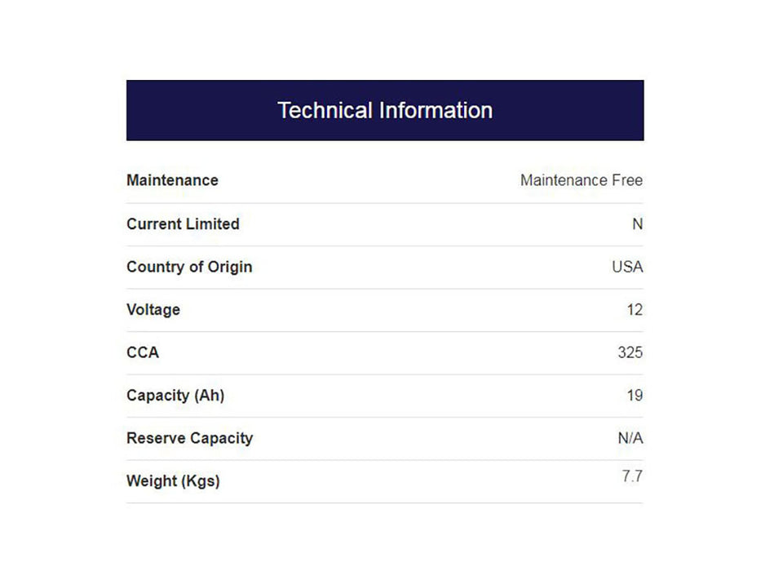Select the Maintenance row label

(x=172, y=180)
